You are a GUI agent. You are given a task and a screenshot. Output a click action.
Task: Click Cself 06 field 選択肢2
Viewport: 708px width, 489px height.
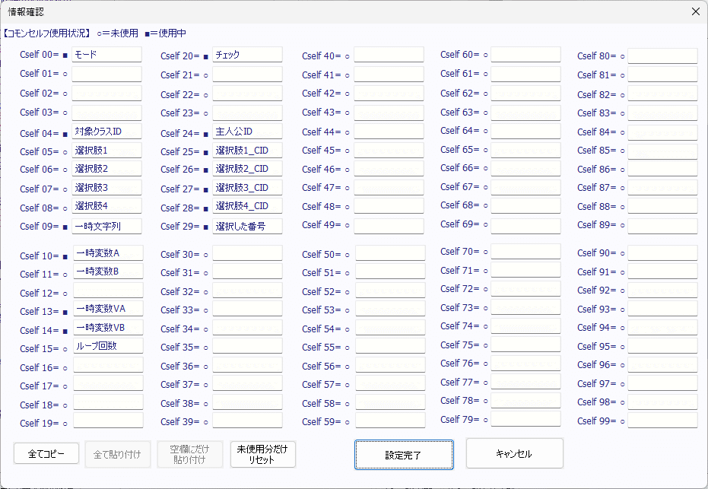[x=106, y=168]
